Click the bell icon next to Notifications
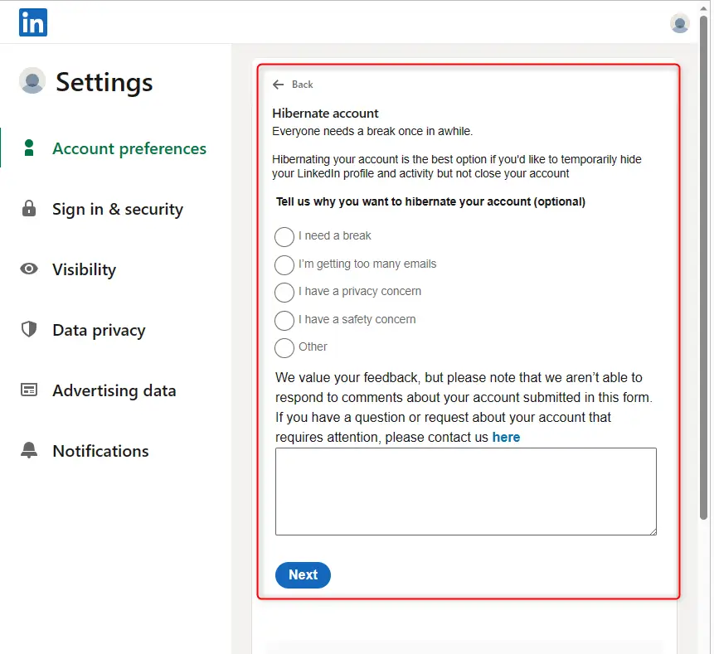The width and height of the screenshot is (714, 654). tap(28, 450)
